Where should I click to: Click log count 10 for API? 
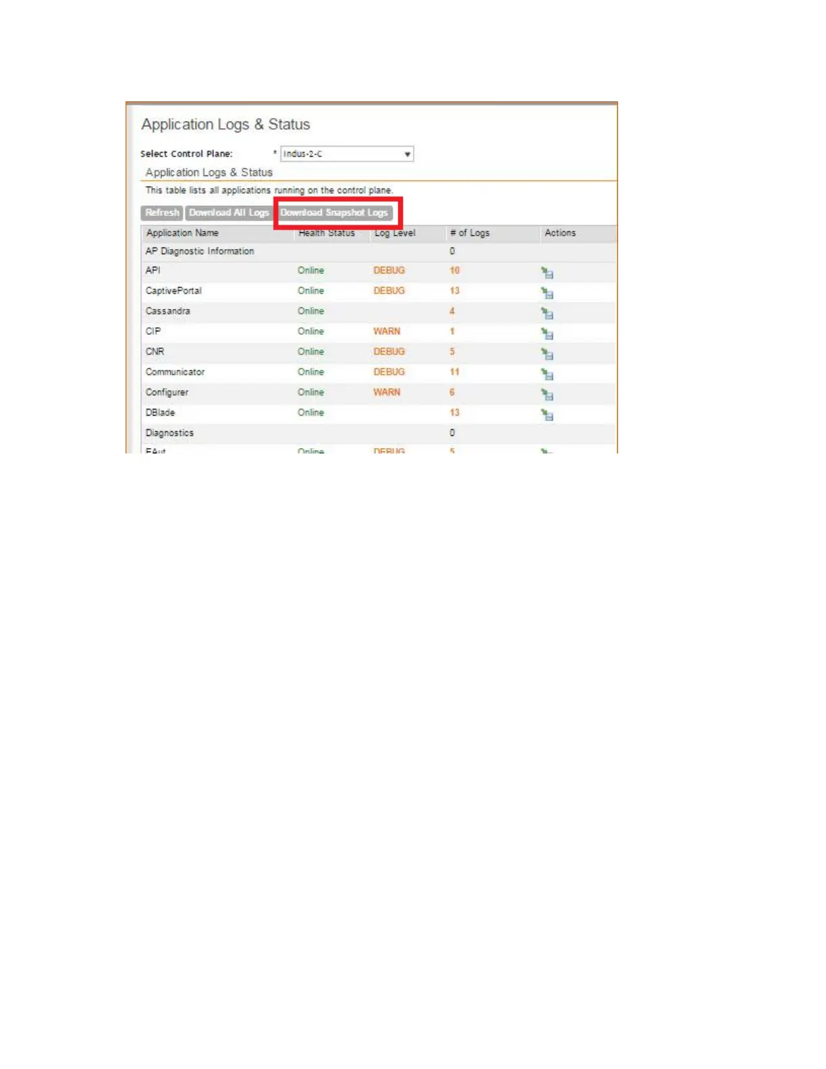(454, 271)
